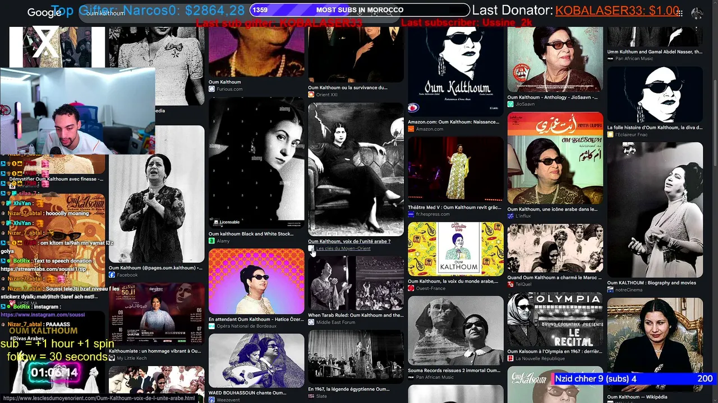Open the Facebook singing portrait thumbnail
The image size is (718, 403).
157,194
